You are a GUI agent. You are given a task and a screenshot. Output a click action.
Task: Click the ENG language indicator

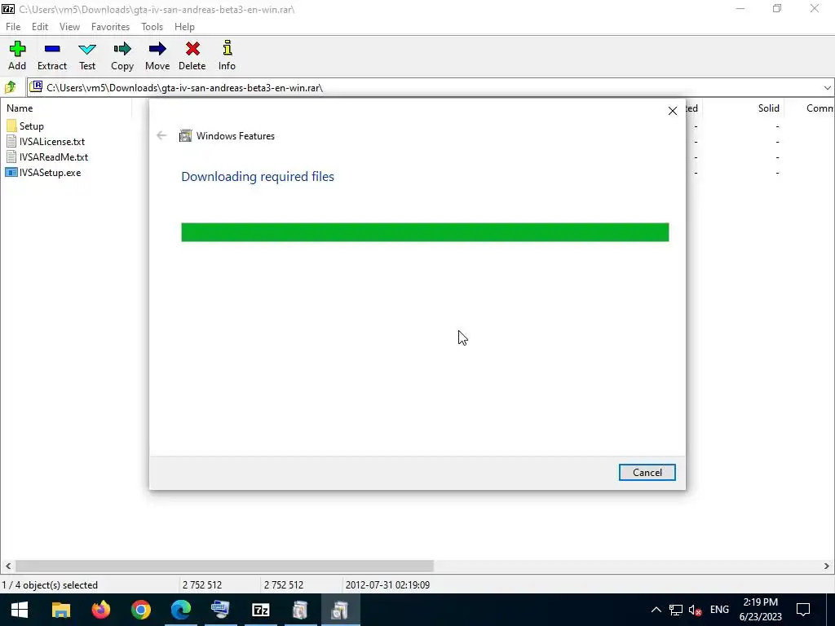pos(719,610)
